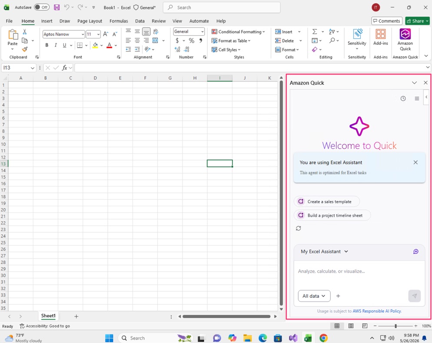Toggle the AutoSave switch

pos(42,7)
